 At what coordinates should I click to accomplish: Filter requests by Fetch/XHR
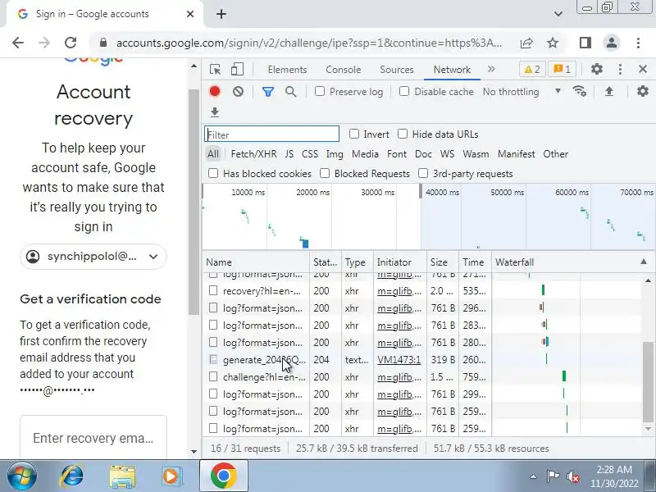point(253,154)
